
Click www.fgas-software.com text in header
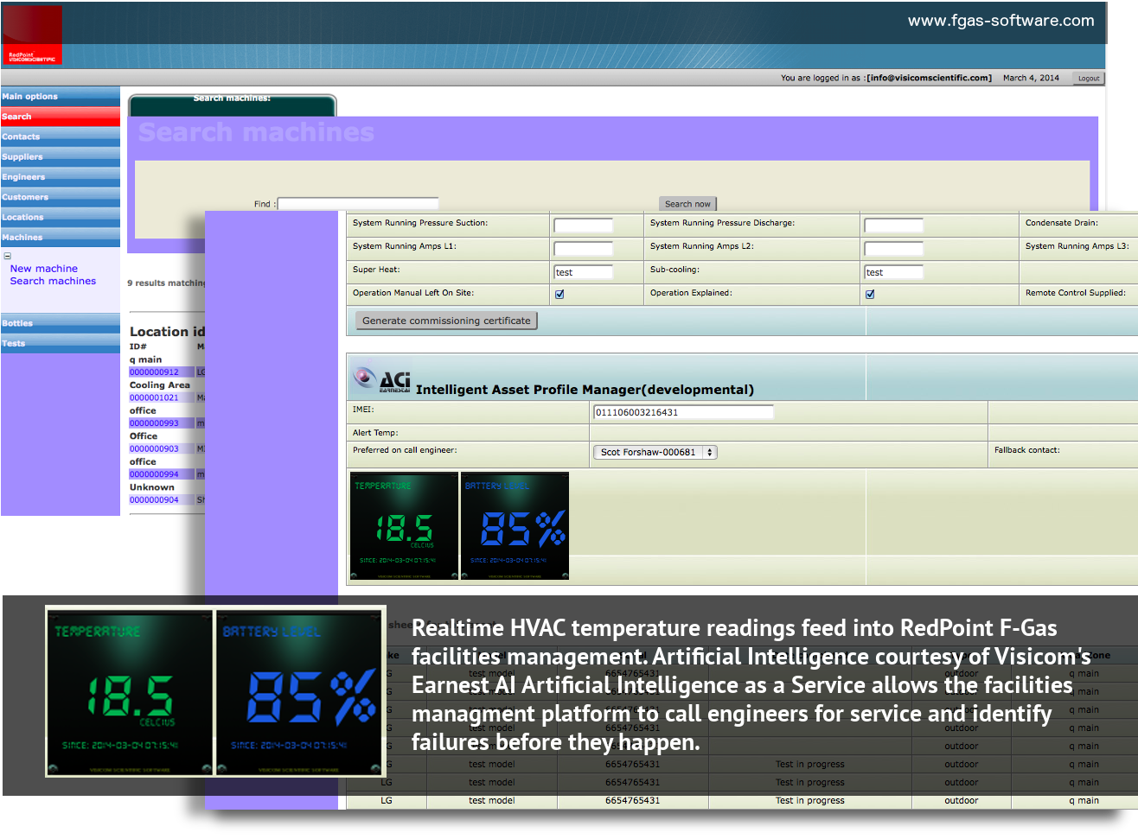point(1001,21)
